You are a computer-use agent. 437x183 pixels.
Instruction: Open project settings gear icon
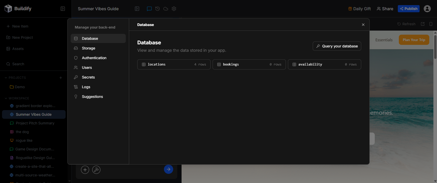click(x=174, y=9)
